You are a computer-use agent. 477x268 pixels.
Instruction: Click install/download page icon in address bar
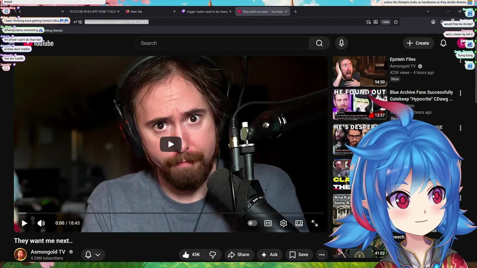pyautogui.click(x=376, y=22)
